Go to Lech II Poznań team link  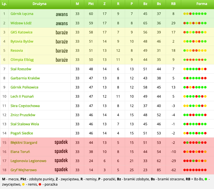pos(22,97)
